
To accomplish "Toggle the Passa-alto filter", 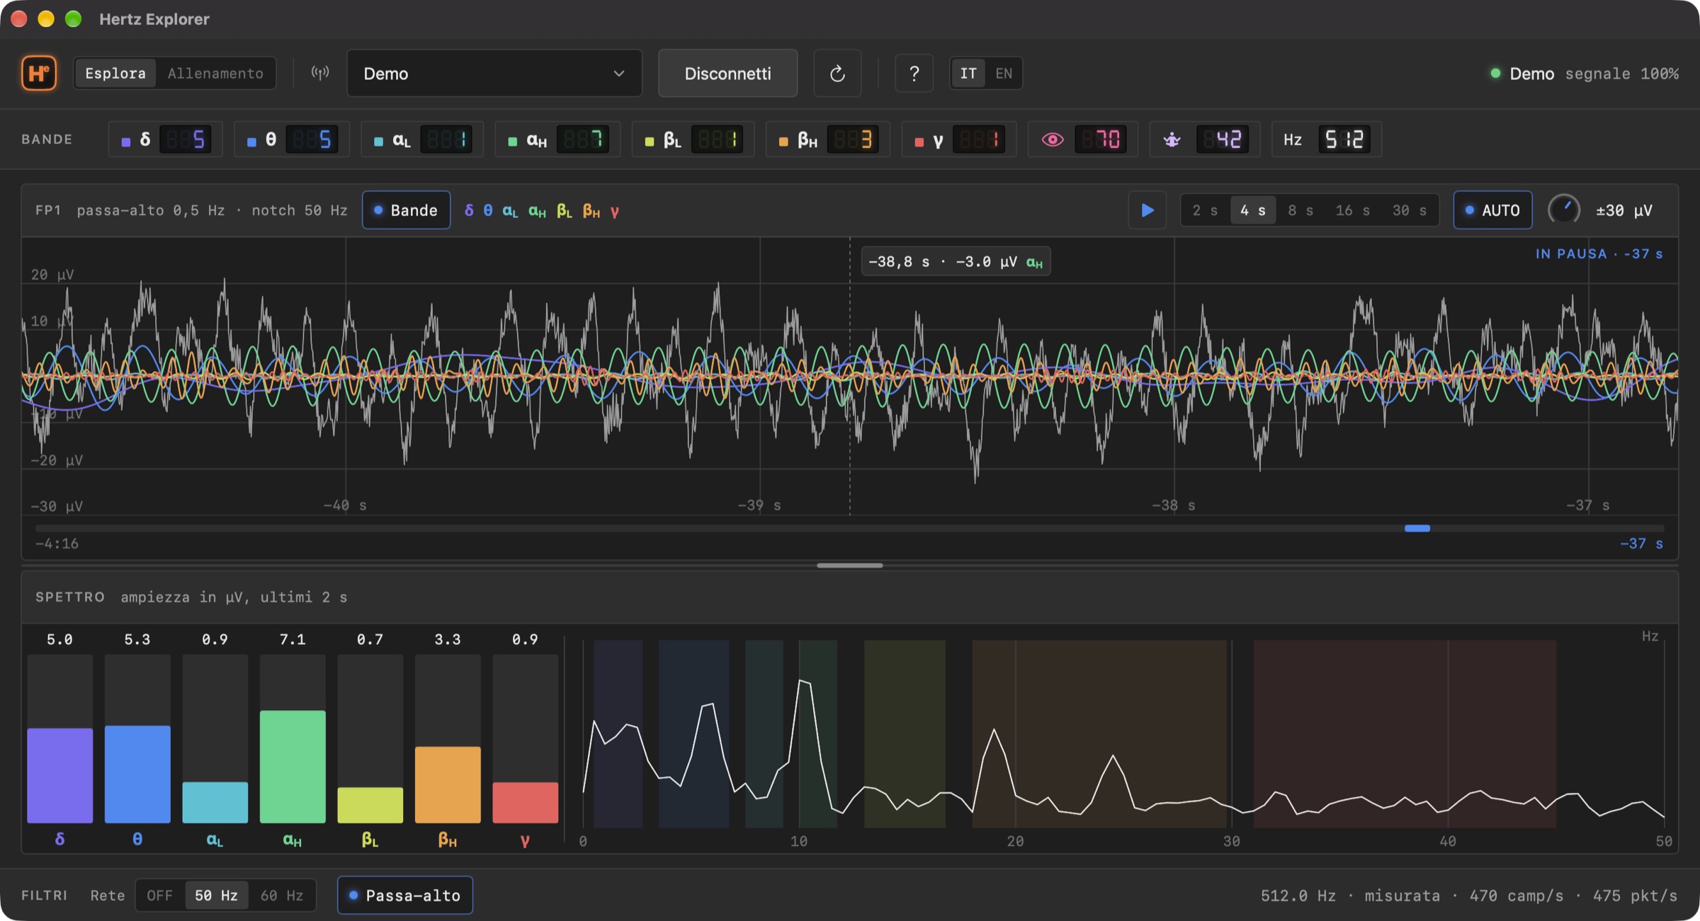I will [x=405, y=896].
